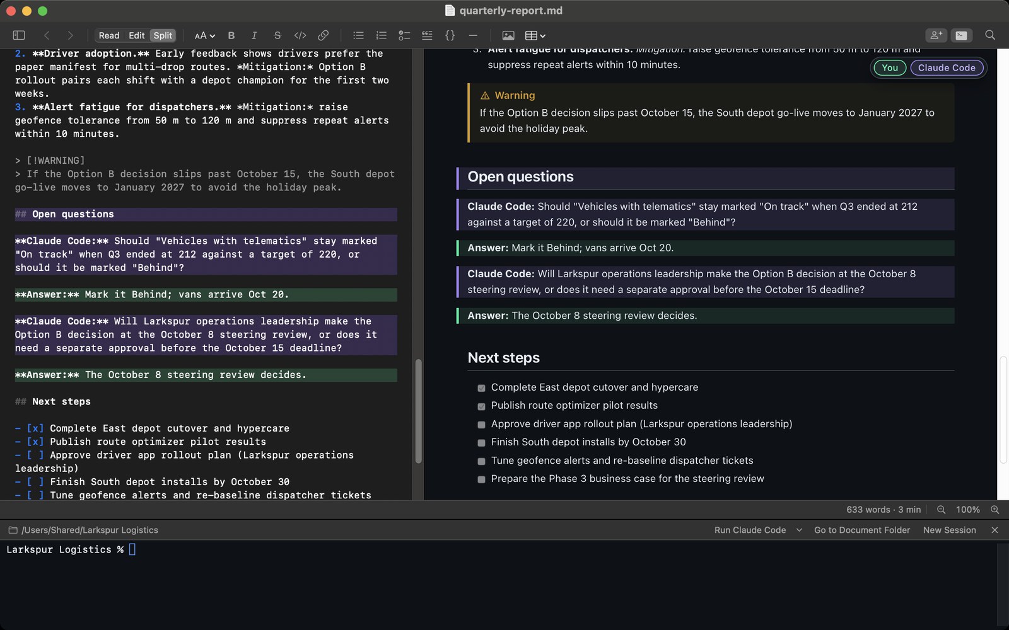
Task: Open the table insert dropdown
Action: (535, 35)
